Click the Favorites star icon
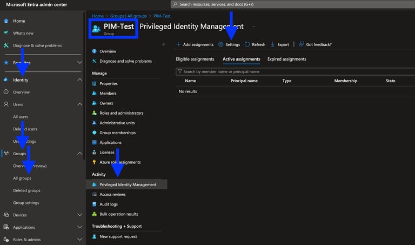The width and height of the screenshot is (415, 245). pos(6,63)
